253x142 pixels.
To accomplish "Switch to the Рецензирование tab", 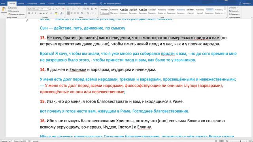I will pos(74,4).
